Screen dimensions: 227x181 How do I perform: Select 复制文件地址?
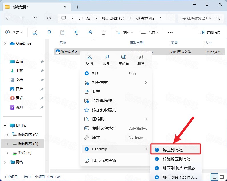coord(116,128)
